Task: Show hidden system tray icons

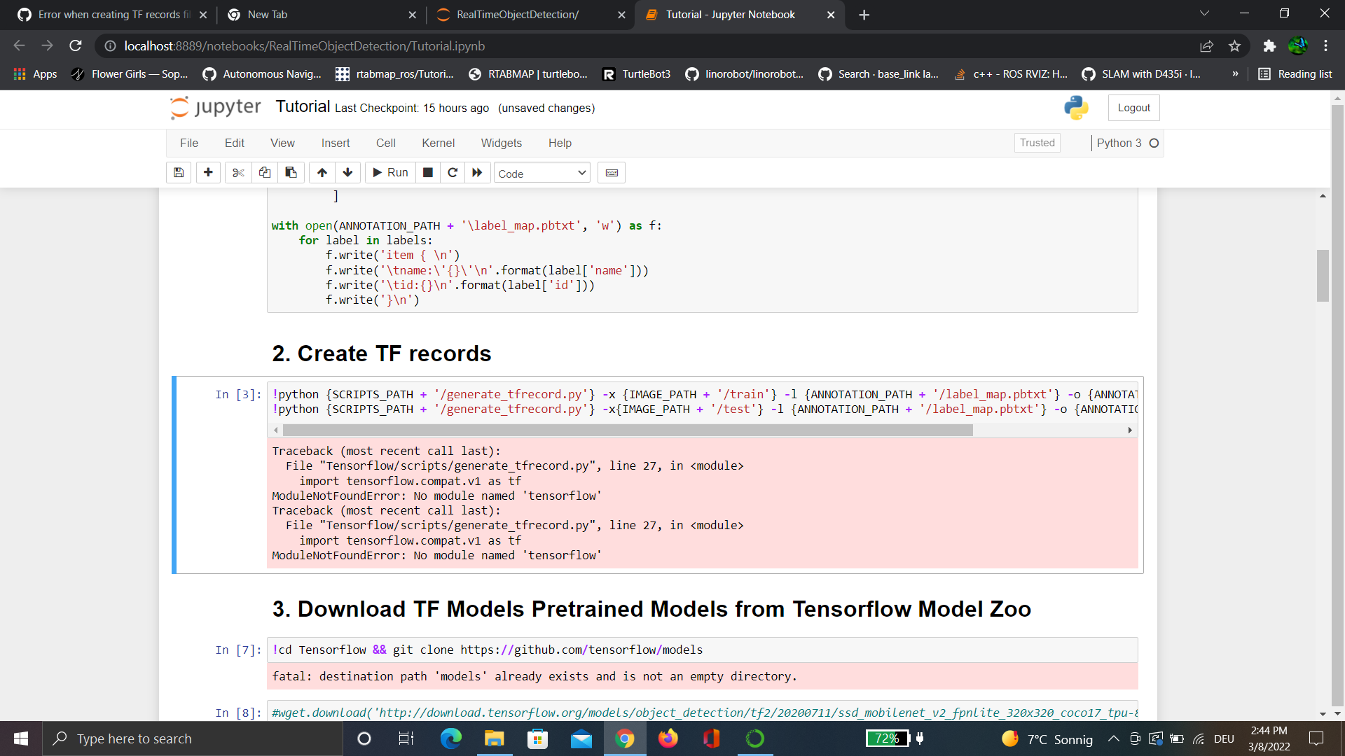Action: tap(1113, 738)
